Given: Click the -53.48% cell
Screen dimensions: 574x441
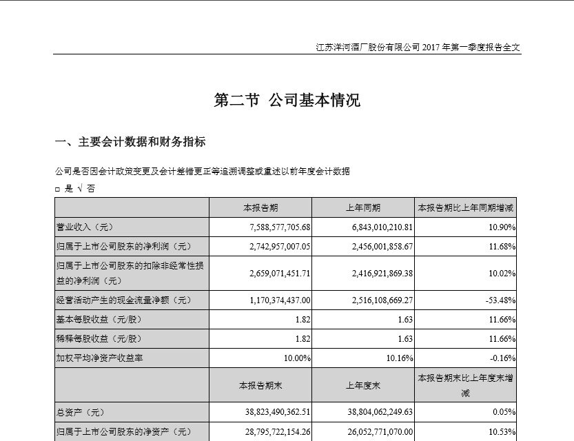Looking at the screenshot, I should (x=500, y=300).
